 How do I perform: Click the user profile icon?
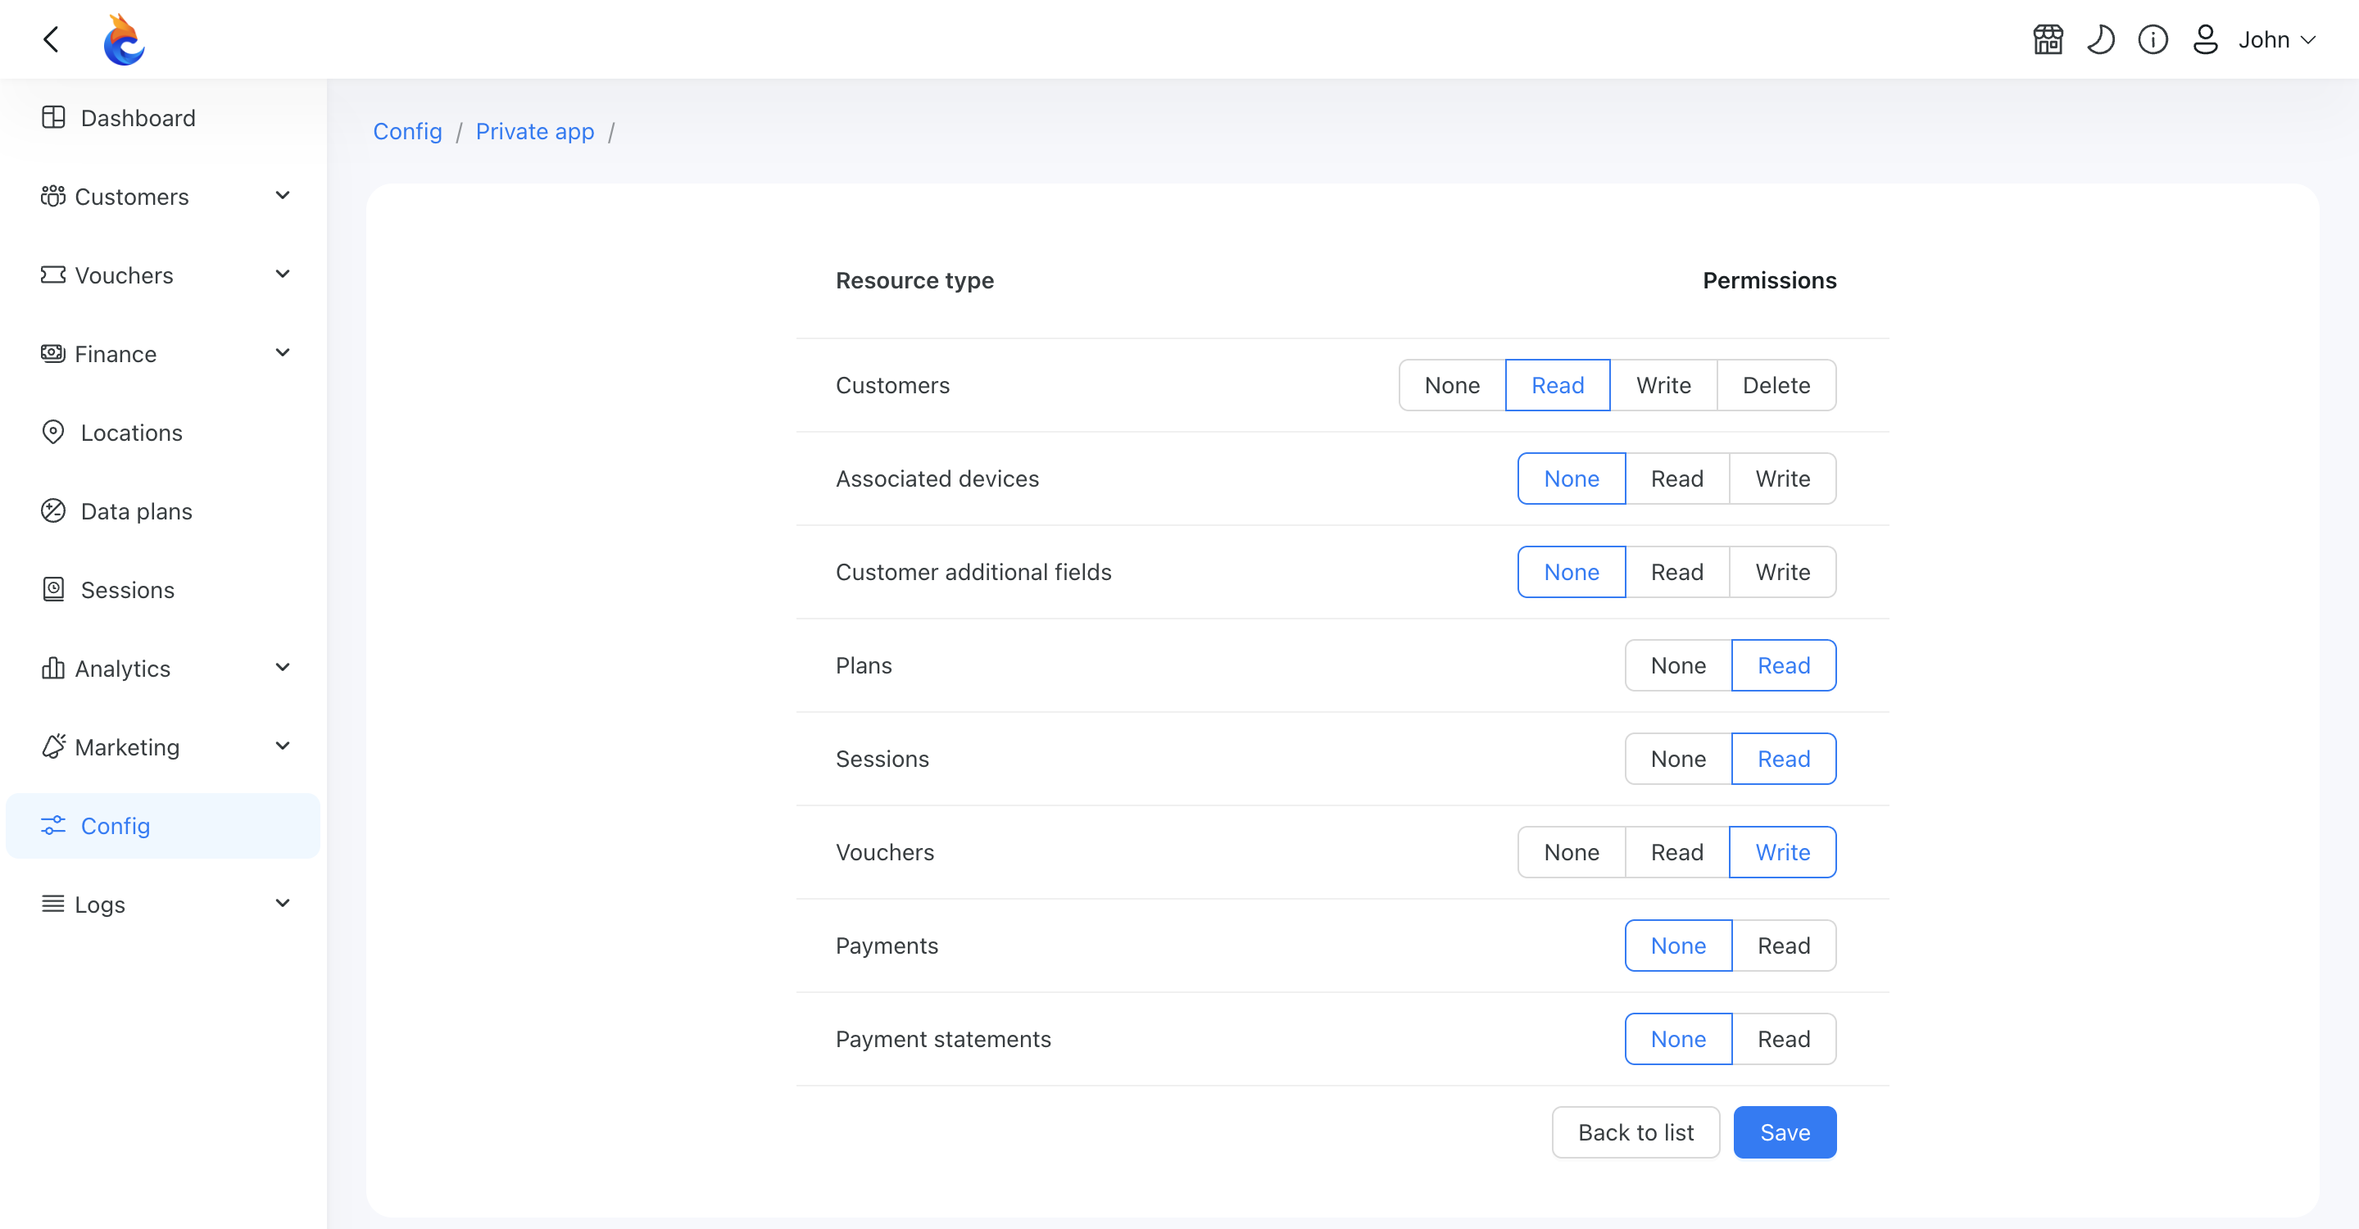(x=2205, y=39)
